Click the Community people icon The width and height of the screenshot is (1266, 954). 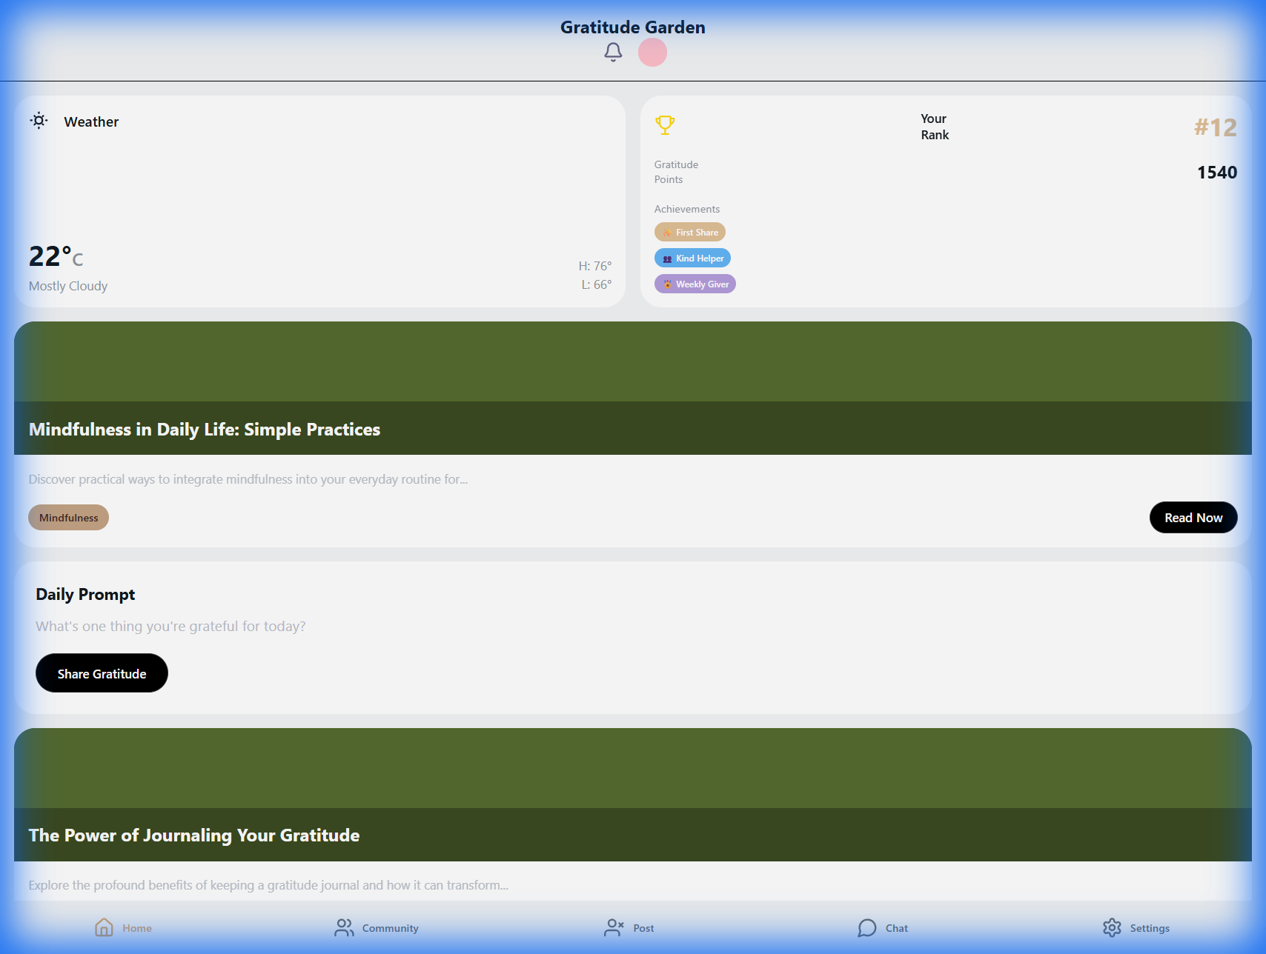pyautogui.click(x=344, y=927)
